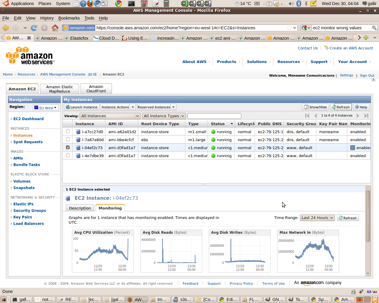Viewport: 379px width, 303px height.
Task: Open Security Groups in the navigation panel
Action: [30, 211]
